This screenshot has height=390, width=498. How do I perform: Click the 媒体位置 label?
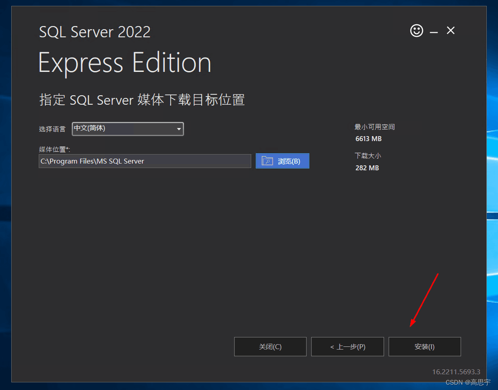[54, 149]
